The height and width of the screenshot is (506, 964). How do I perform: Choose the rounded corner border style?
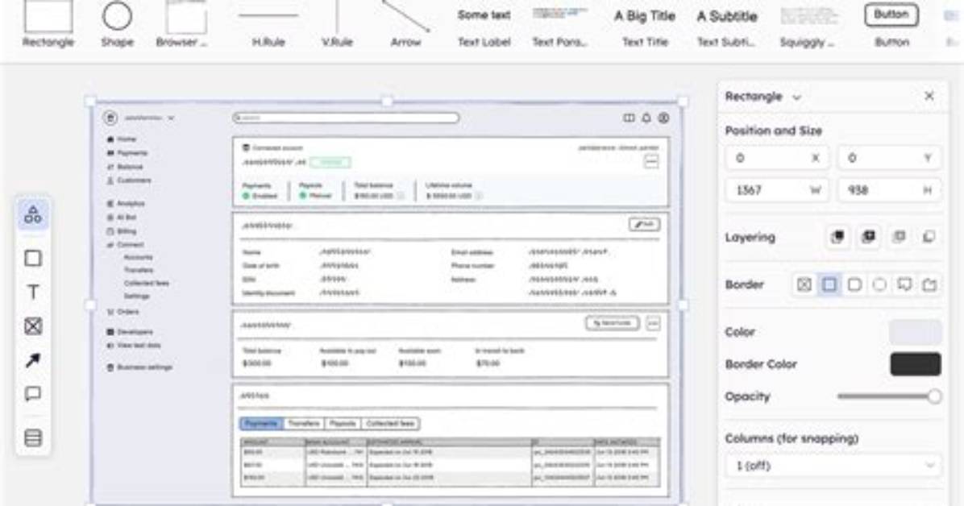click(854, 284)
